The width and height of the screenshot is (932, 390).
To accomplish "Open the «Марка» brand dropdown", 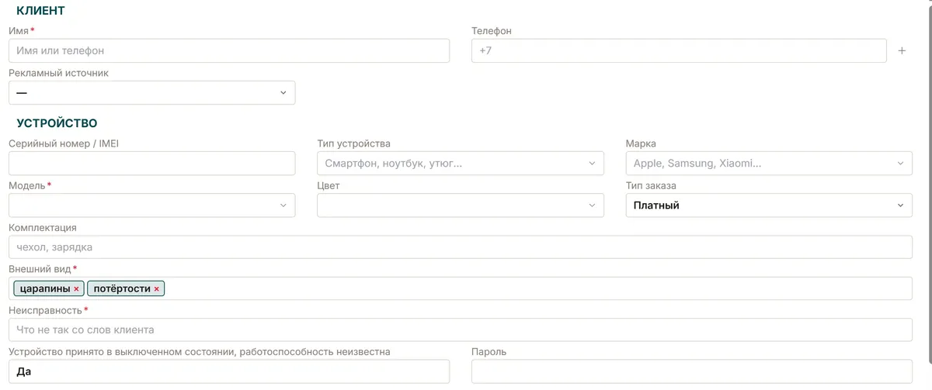I will pyautogui.click(x=769, y=164).
